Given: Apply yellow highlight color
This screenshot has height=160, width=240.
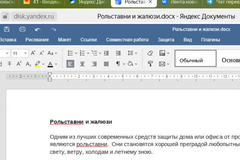Looking at the screenshot, I should click(37, 64).
